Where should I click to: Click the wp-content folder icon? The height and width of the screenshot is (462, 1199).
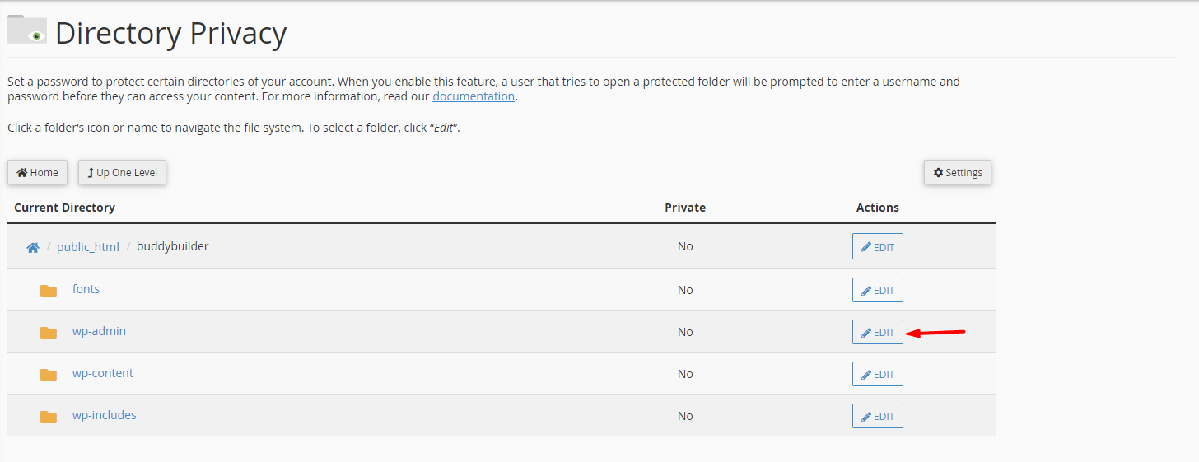(49, 375)
